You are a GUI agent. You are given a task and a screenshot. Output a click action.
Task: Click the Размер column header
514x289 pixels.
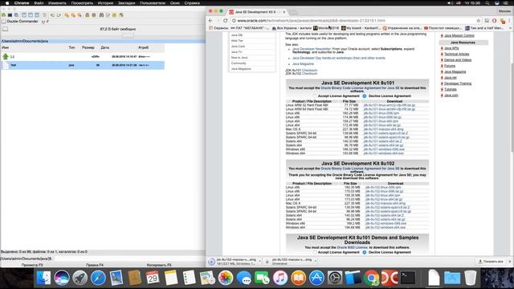pyautogui.click(x=88, y=47)
